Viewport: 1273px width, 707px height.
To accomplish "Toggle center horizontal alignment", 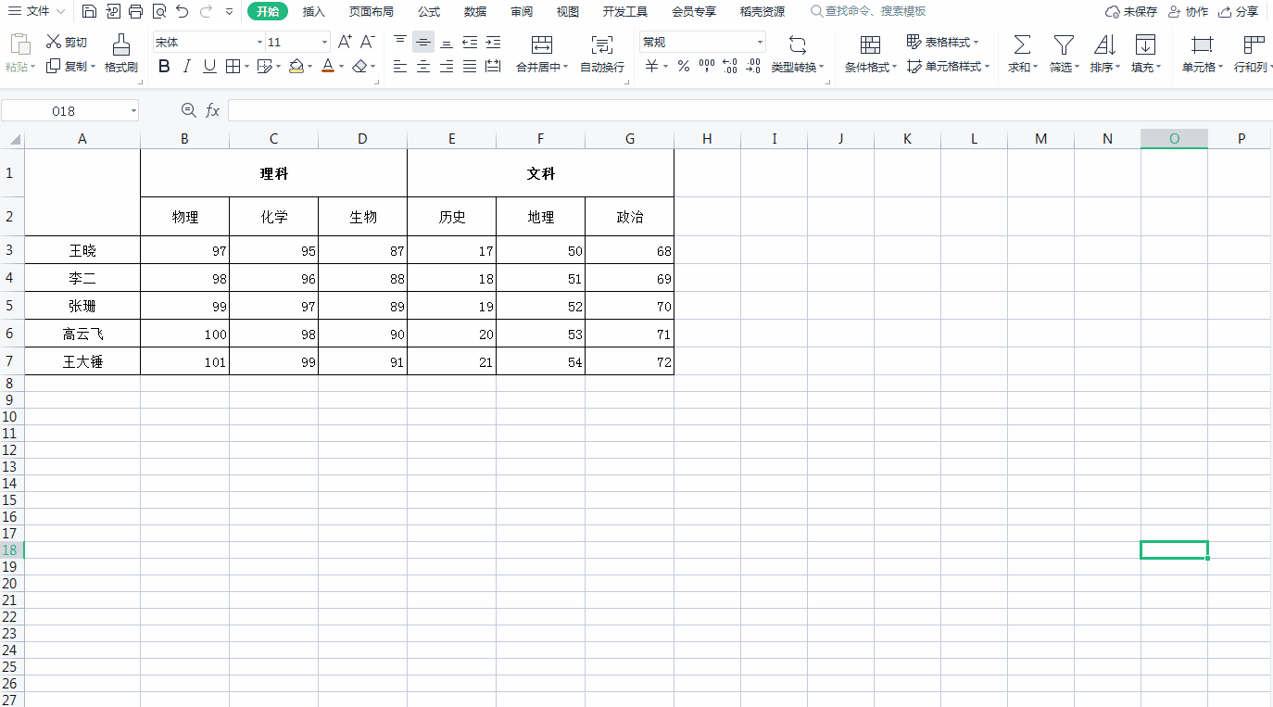I will (423, 66).
